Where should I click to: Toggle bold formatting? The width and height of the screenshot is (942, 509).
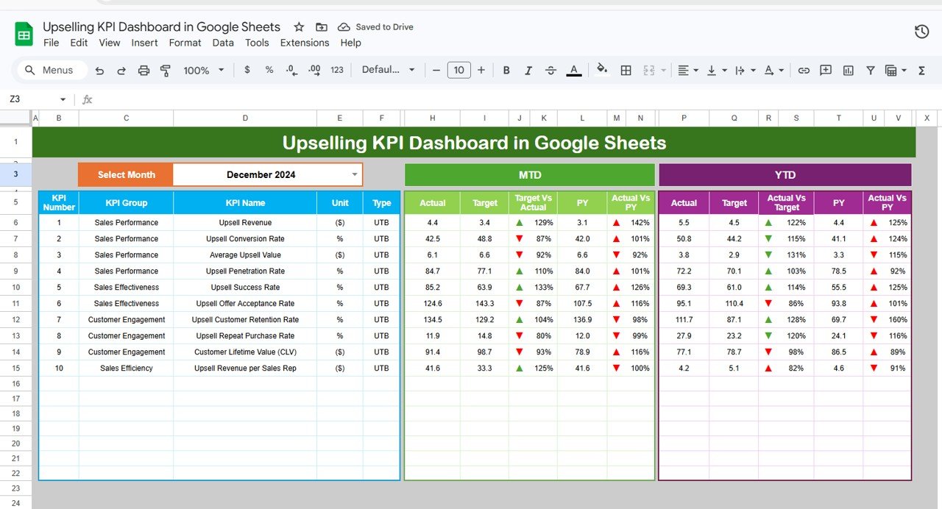506,70
